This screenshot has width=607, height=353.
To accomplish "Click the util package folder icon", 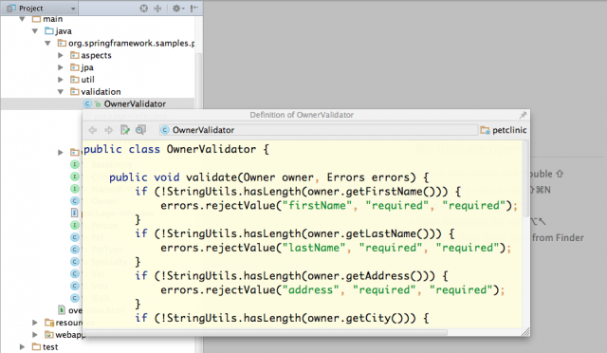I will [75, 80].
